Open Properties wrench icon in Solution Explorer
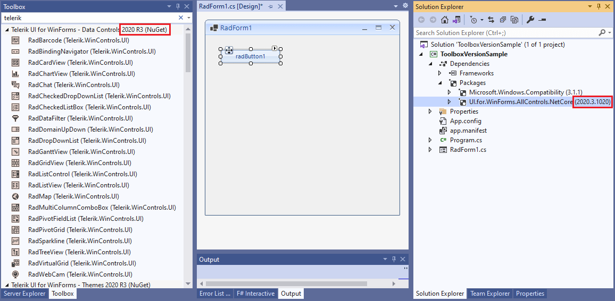This screenshot has width=615, height=301. tap(530, 20)
